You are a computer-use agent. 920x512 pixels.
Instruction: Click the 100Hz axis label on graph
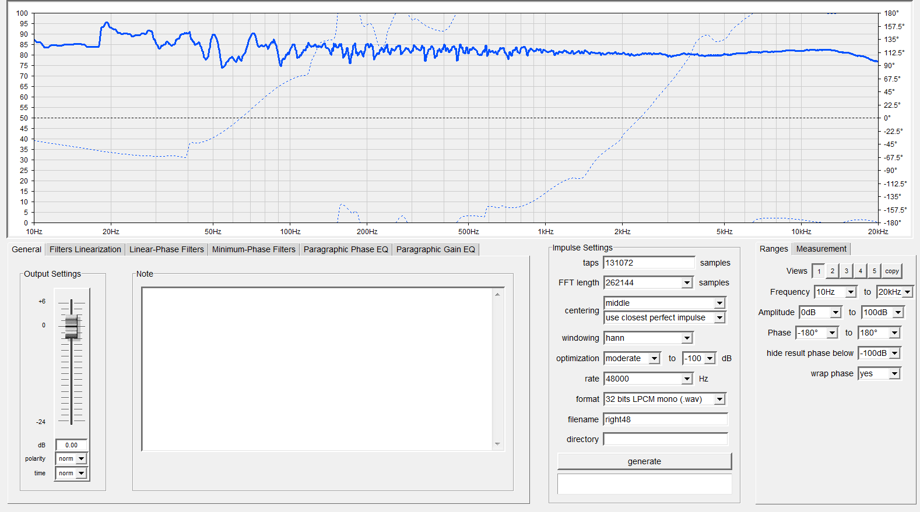290,232
